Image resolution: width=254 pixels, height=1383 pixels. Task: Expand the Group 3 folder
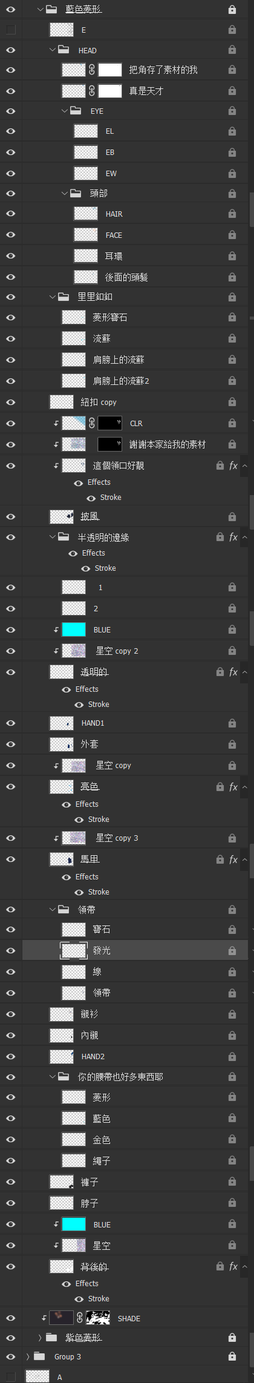(28, 1356)
